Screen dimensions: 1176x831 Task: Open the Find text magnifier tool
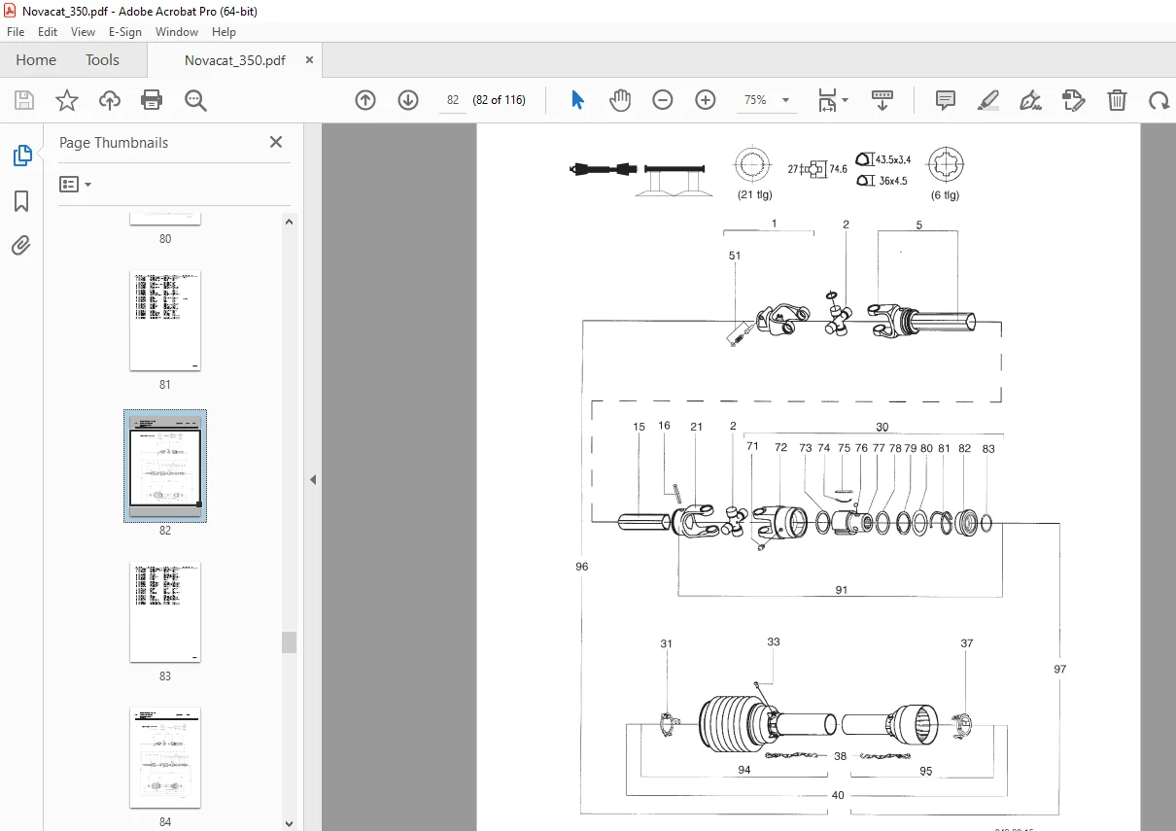pyautogui.click(x=195, y=100)
